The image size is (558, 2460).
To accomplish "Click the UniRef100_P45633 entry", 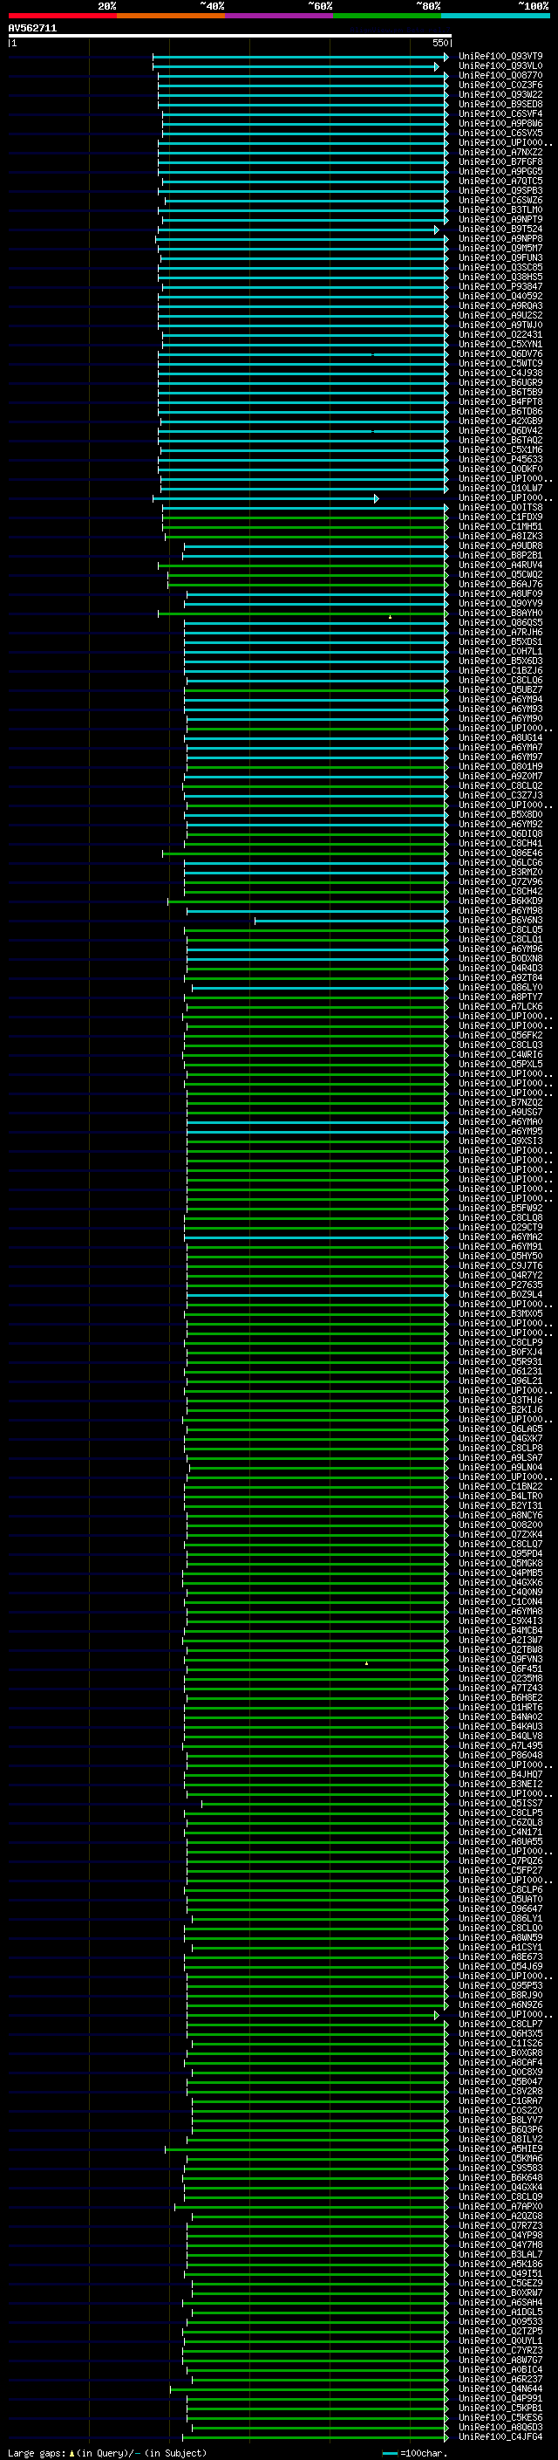I will 500,459.
